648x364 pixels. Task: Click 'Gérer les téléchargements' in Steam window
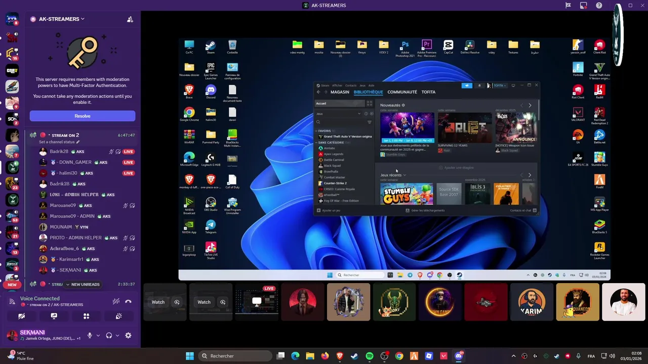pos(425,210)
